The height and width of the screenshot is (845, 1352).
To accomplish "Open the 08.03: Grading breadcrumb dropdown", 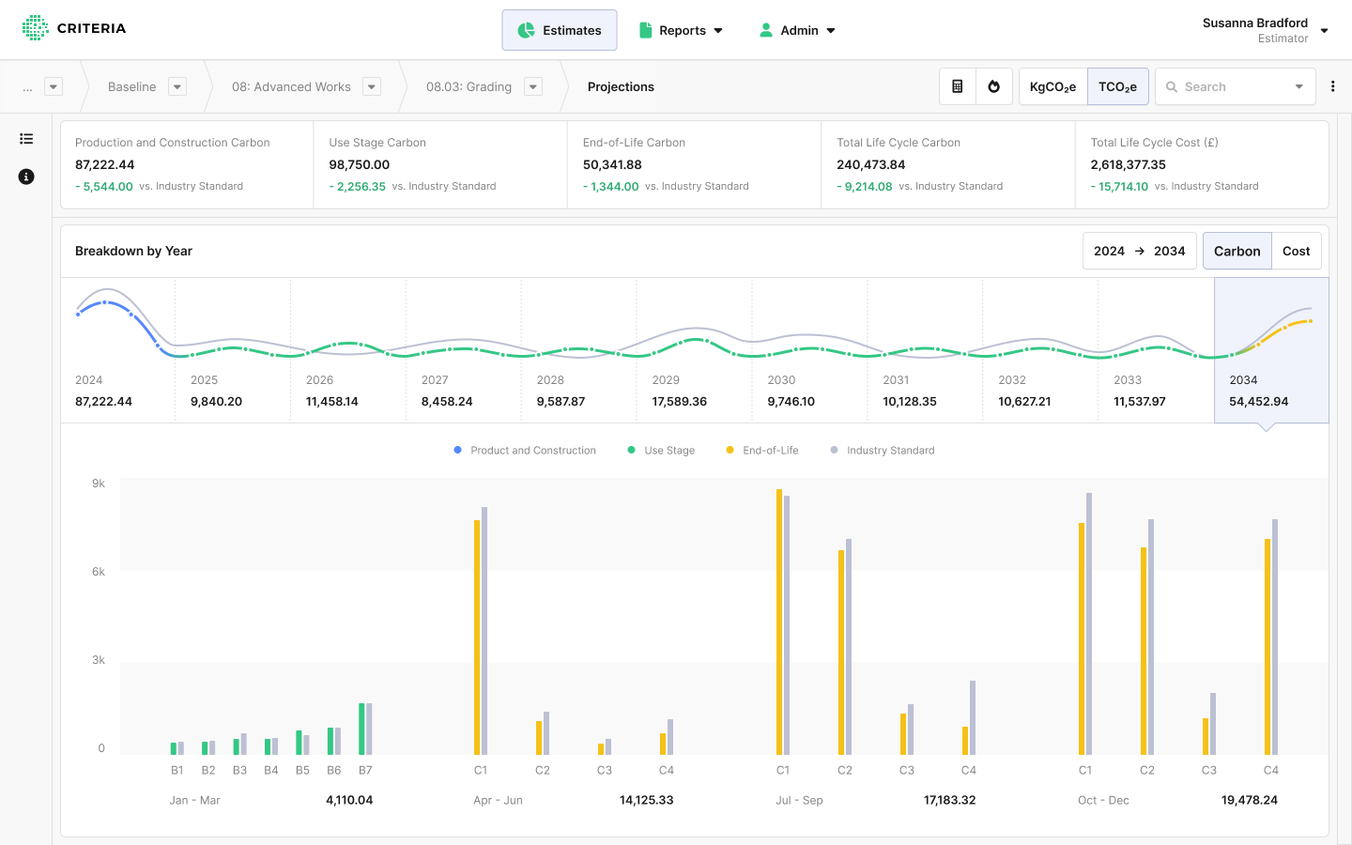I will (533, 86).
